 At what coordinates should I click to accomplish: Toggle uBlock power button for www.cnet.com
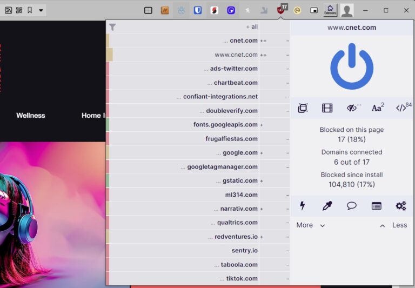click(x=351, y=66)
